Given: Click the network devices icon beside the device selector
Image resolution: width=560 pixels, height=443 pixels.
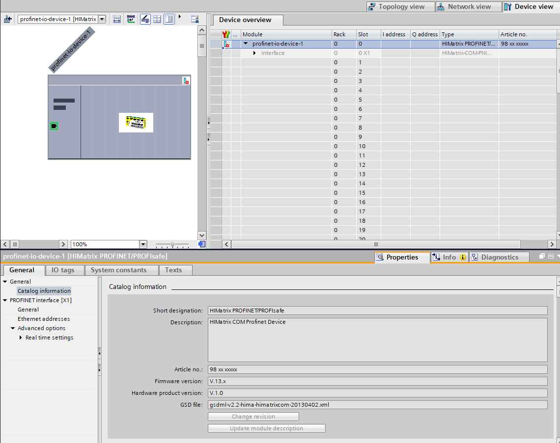Looking at the screenshot, I should tap(8, 19).
